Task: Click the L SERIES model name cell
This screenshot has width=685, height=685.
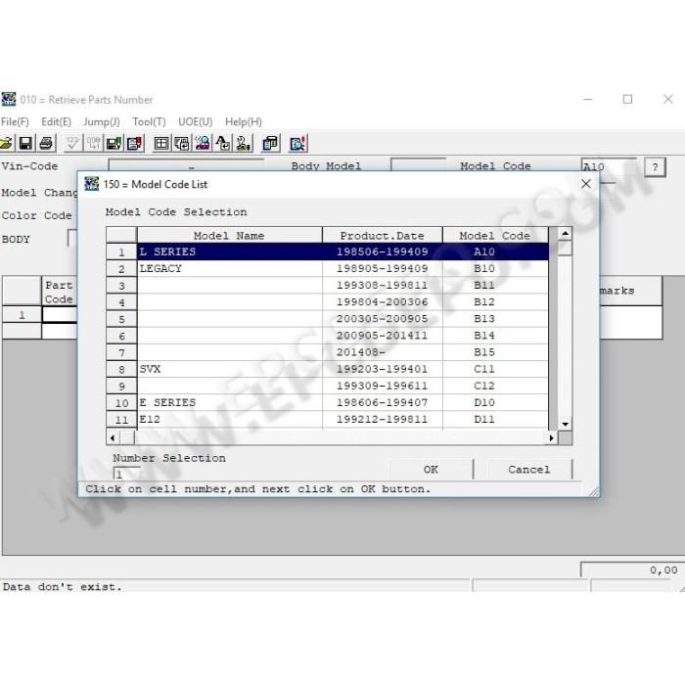Action: [230, 252]
